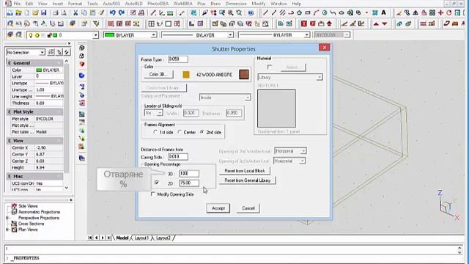The width and height of the screenshot is (469, 264).
Task: Open the BYLAYER color dropdown
Action: click(x=153, y=35)
